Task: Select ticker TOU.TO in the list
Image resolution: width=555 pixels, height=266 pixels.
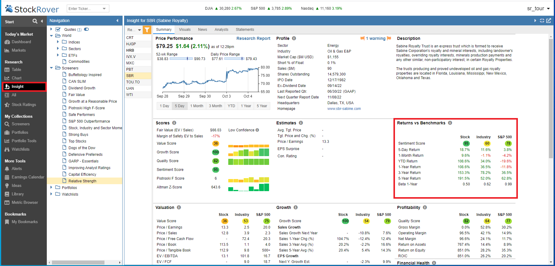Action: (138, 82)
